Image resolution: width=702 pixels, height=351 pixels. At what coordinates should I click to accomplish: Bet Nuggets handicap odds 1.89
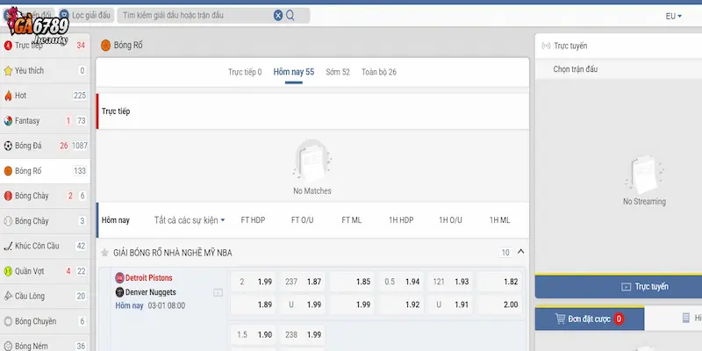click(x=253, y=304)
